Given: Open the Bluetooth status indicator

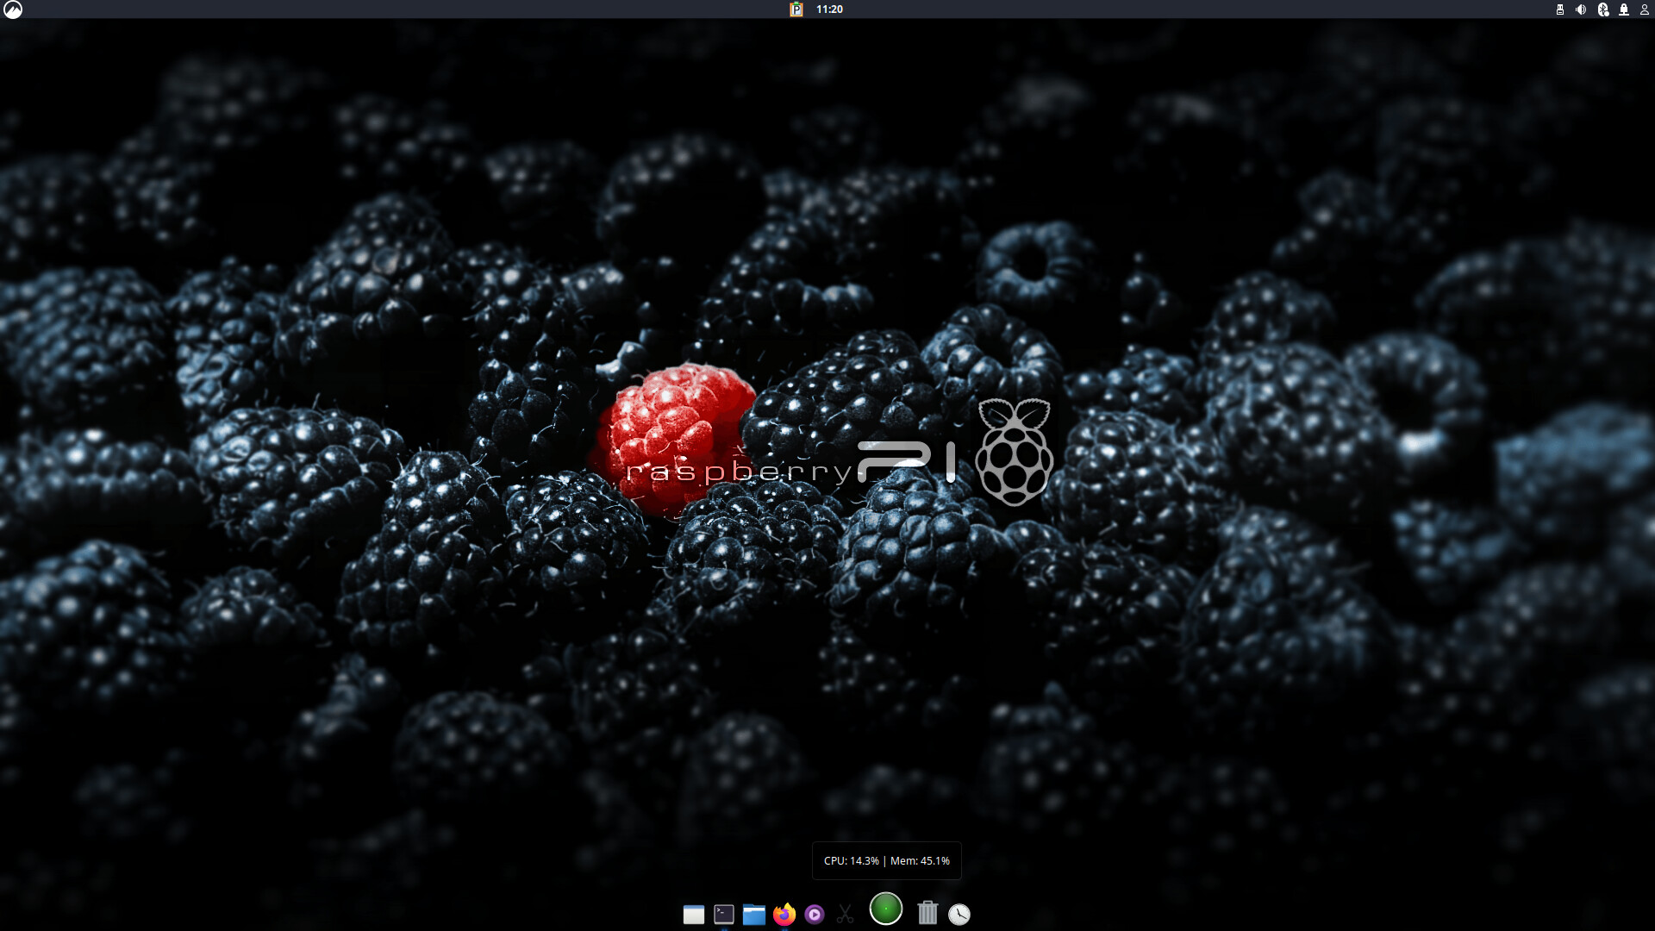Looking at the screenshot, I should 1602,9.
